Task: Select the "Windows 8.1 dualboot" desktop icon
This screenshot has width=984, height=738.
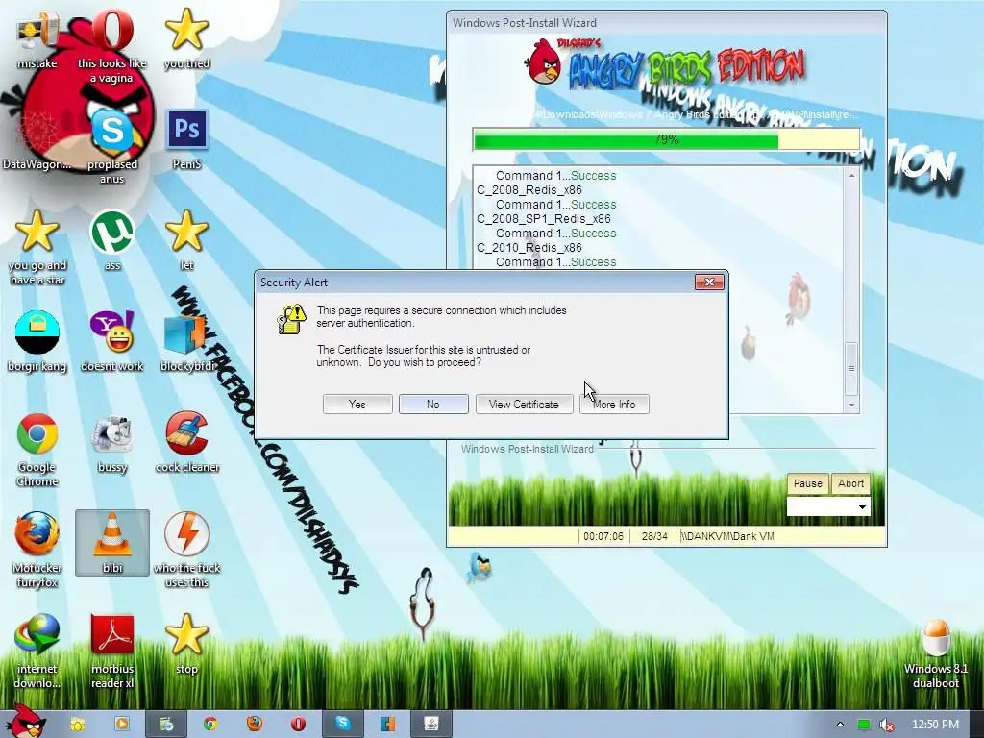Action: (x=935, y=653)
